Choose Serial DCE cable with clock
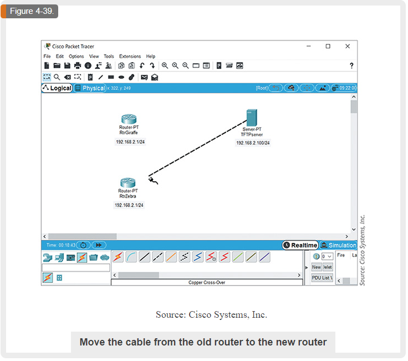This screenshot has width=408, height=361. [x=211, y=257]
